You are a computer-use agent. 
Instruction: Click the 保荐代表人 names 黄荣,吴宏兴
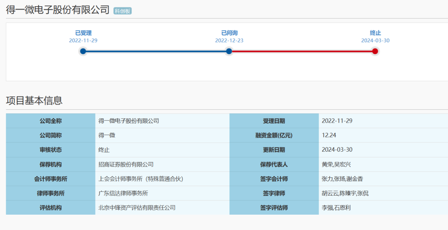[336, 165]
